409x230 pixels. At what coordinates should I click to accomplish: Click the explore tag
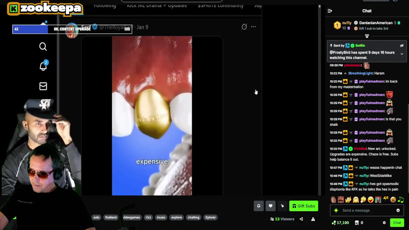176,218
